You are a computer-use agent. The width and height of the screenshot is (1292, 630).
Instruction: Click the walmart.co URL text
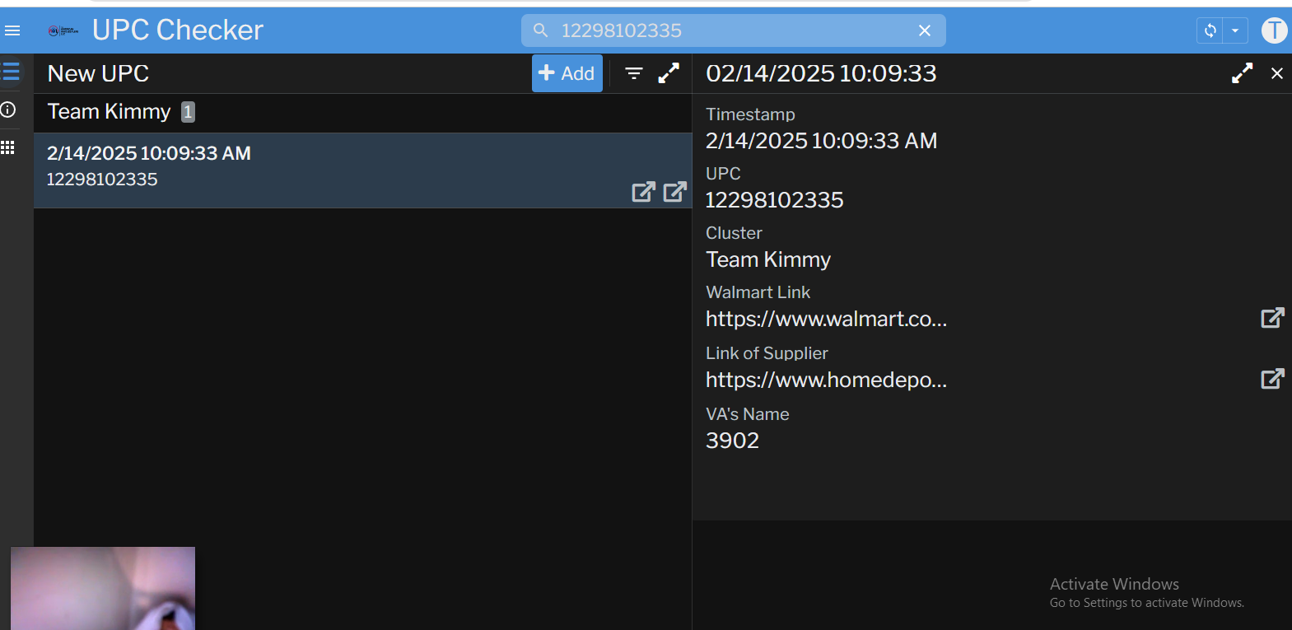pos(826,319)
